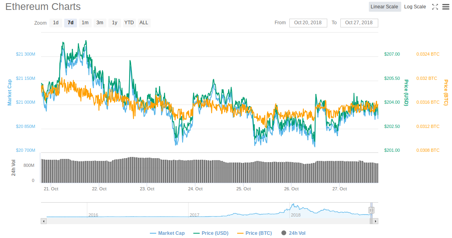Viewport: 452px width, 238px height.
Task: Click the 2018 marker in navigator
Action: tap(295, 215)
